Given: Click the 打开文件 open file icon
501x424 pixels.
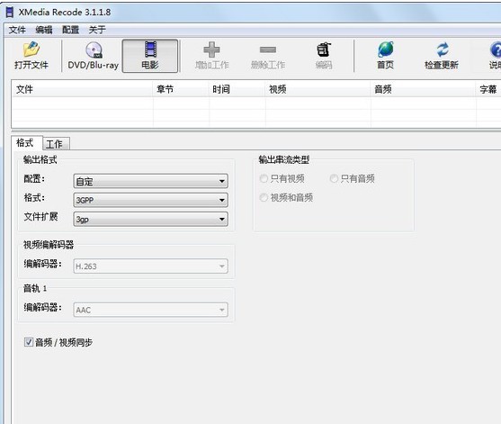Looking at the screenshot, I should click(x=31, y=50).
